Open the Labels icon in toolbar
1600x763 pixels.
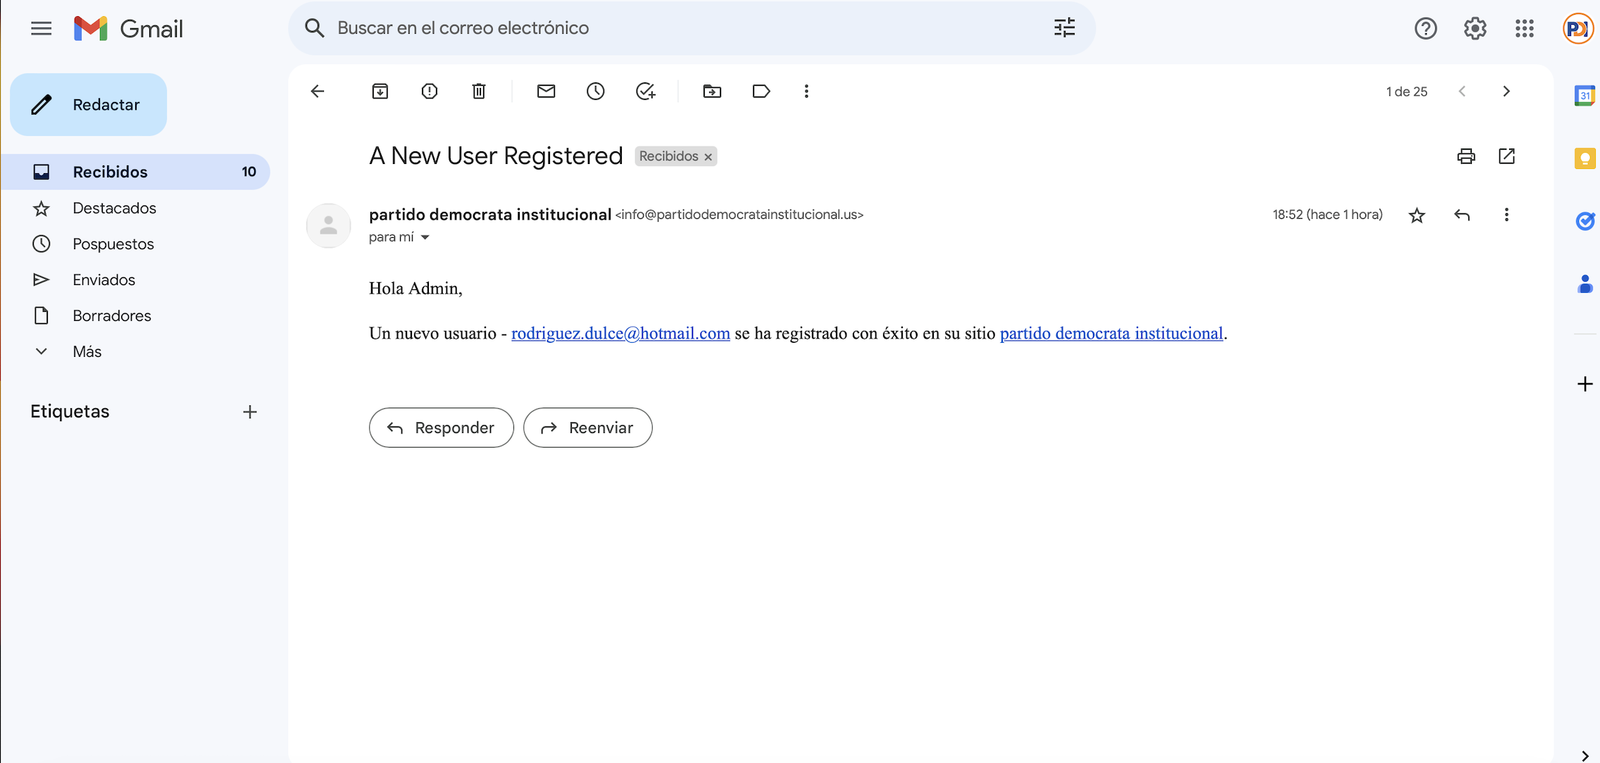click(x=761, y=92)
